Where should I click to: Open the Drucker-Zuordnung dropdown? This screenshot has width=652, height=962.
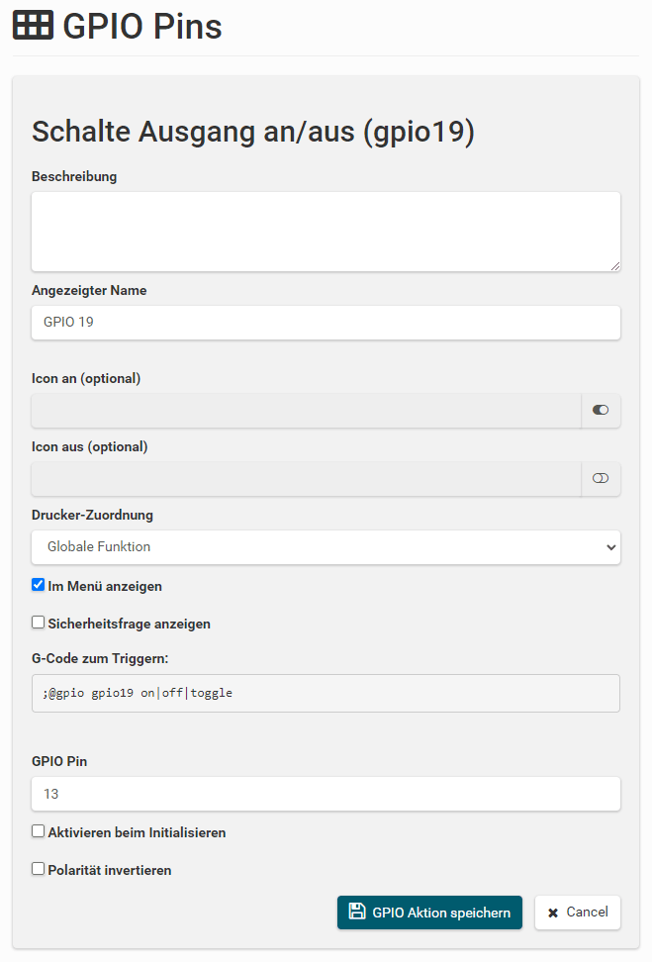click(326, 547)
